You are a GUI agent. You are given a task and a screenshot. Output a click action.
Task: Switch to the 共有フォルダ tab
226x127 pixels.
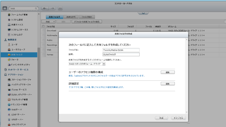click(55, 17)
